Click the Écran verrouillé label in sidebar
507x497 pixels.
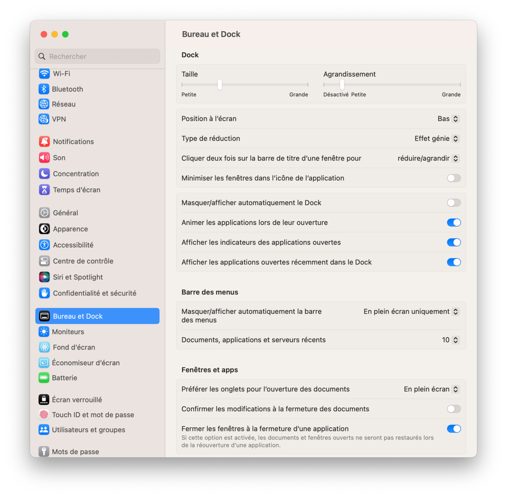point(77,399)
